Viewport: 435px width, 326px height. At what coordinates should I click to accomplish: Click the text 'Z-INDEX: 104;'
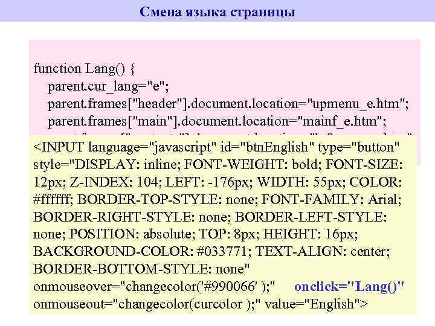pos(115,182)
